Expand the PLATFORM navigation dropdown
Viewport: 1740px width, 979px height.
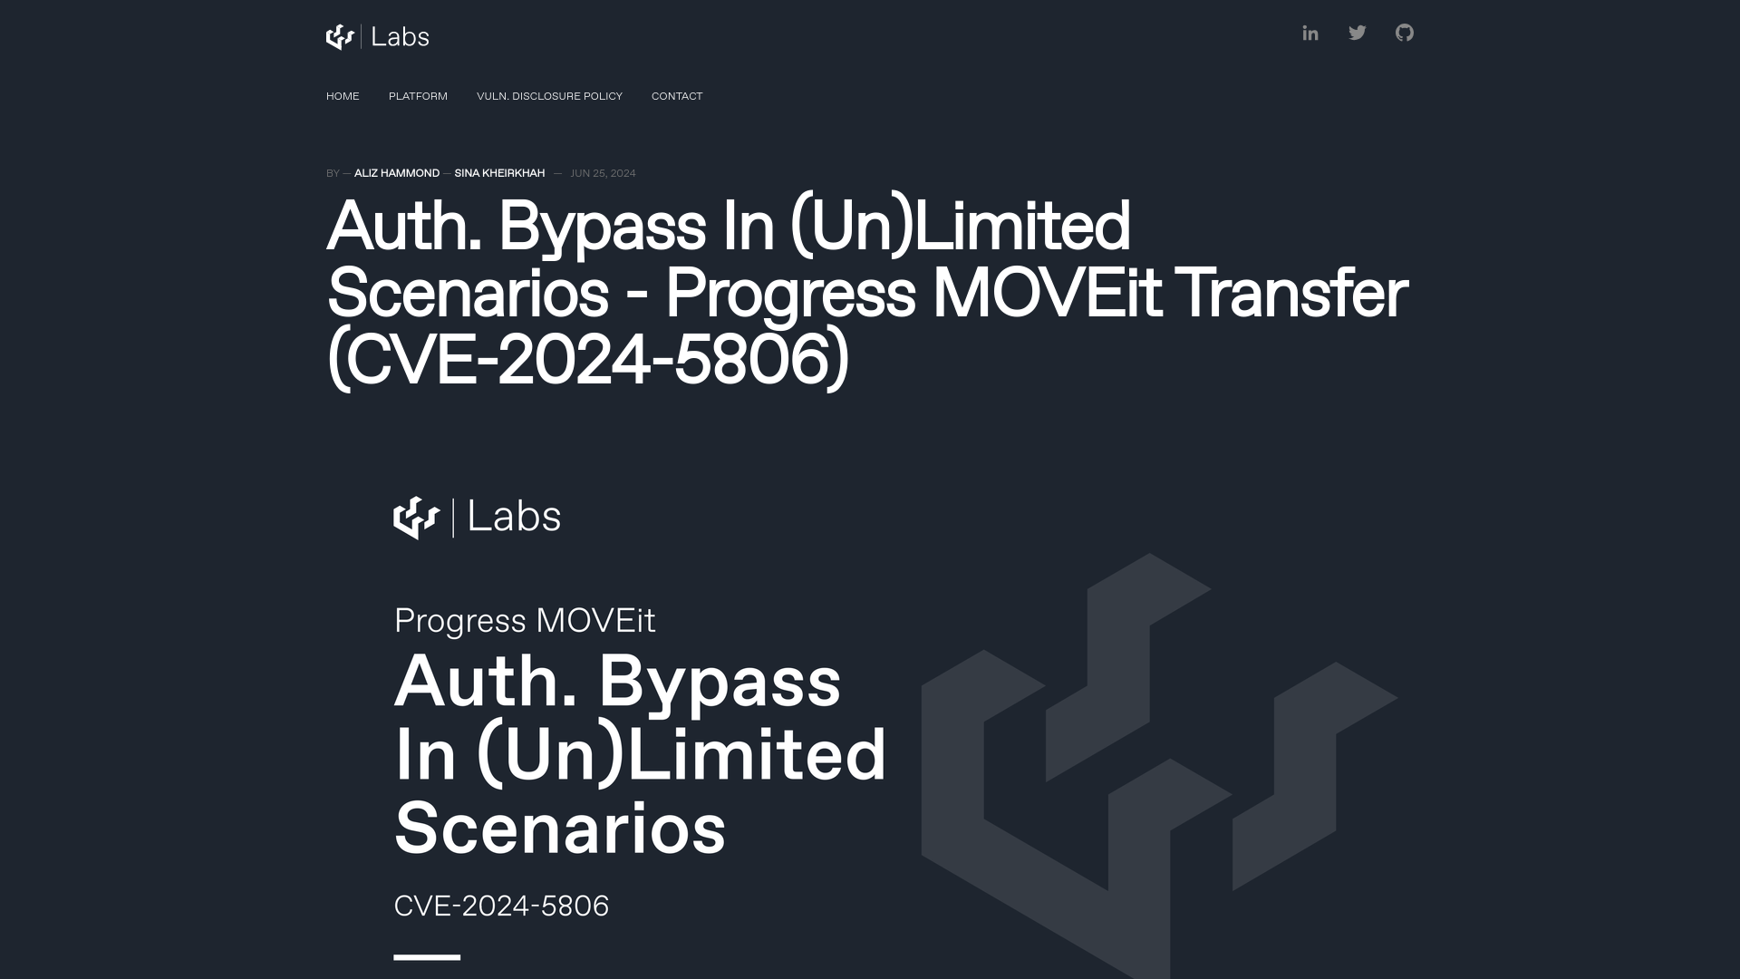click(x=417, y=95)
